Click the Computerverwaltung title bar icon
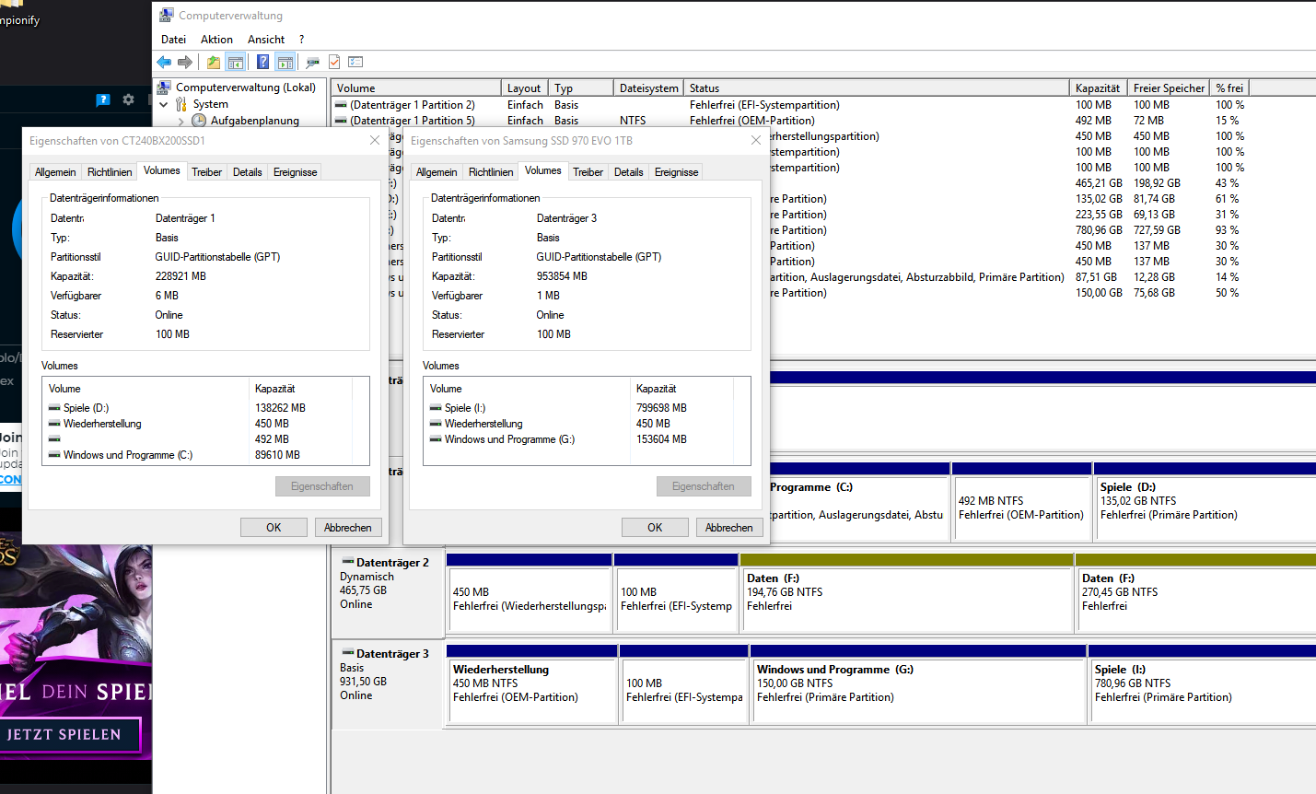Image resolution: width=1316 pixels, height=794 pixels. tap(167, 15)
